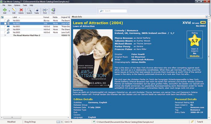Viewport: 211px width, 124px height.
Task: Click the Laws of Attraction (2004) title
Action: [98, 23]
